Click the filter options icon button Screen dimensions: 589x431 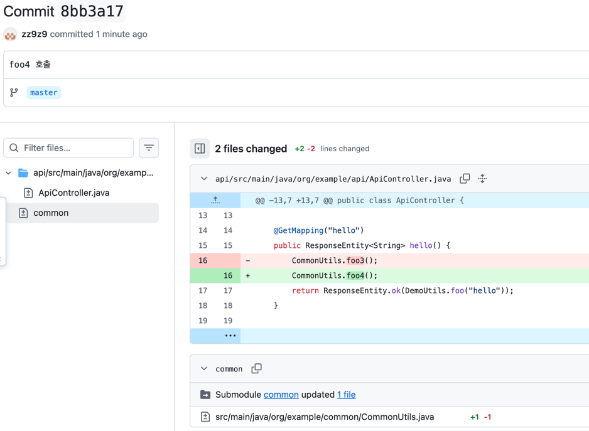149,148
